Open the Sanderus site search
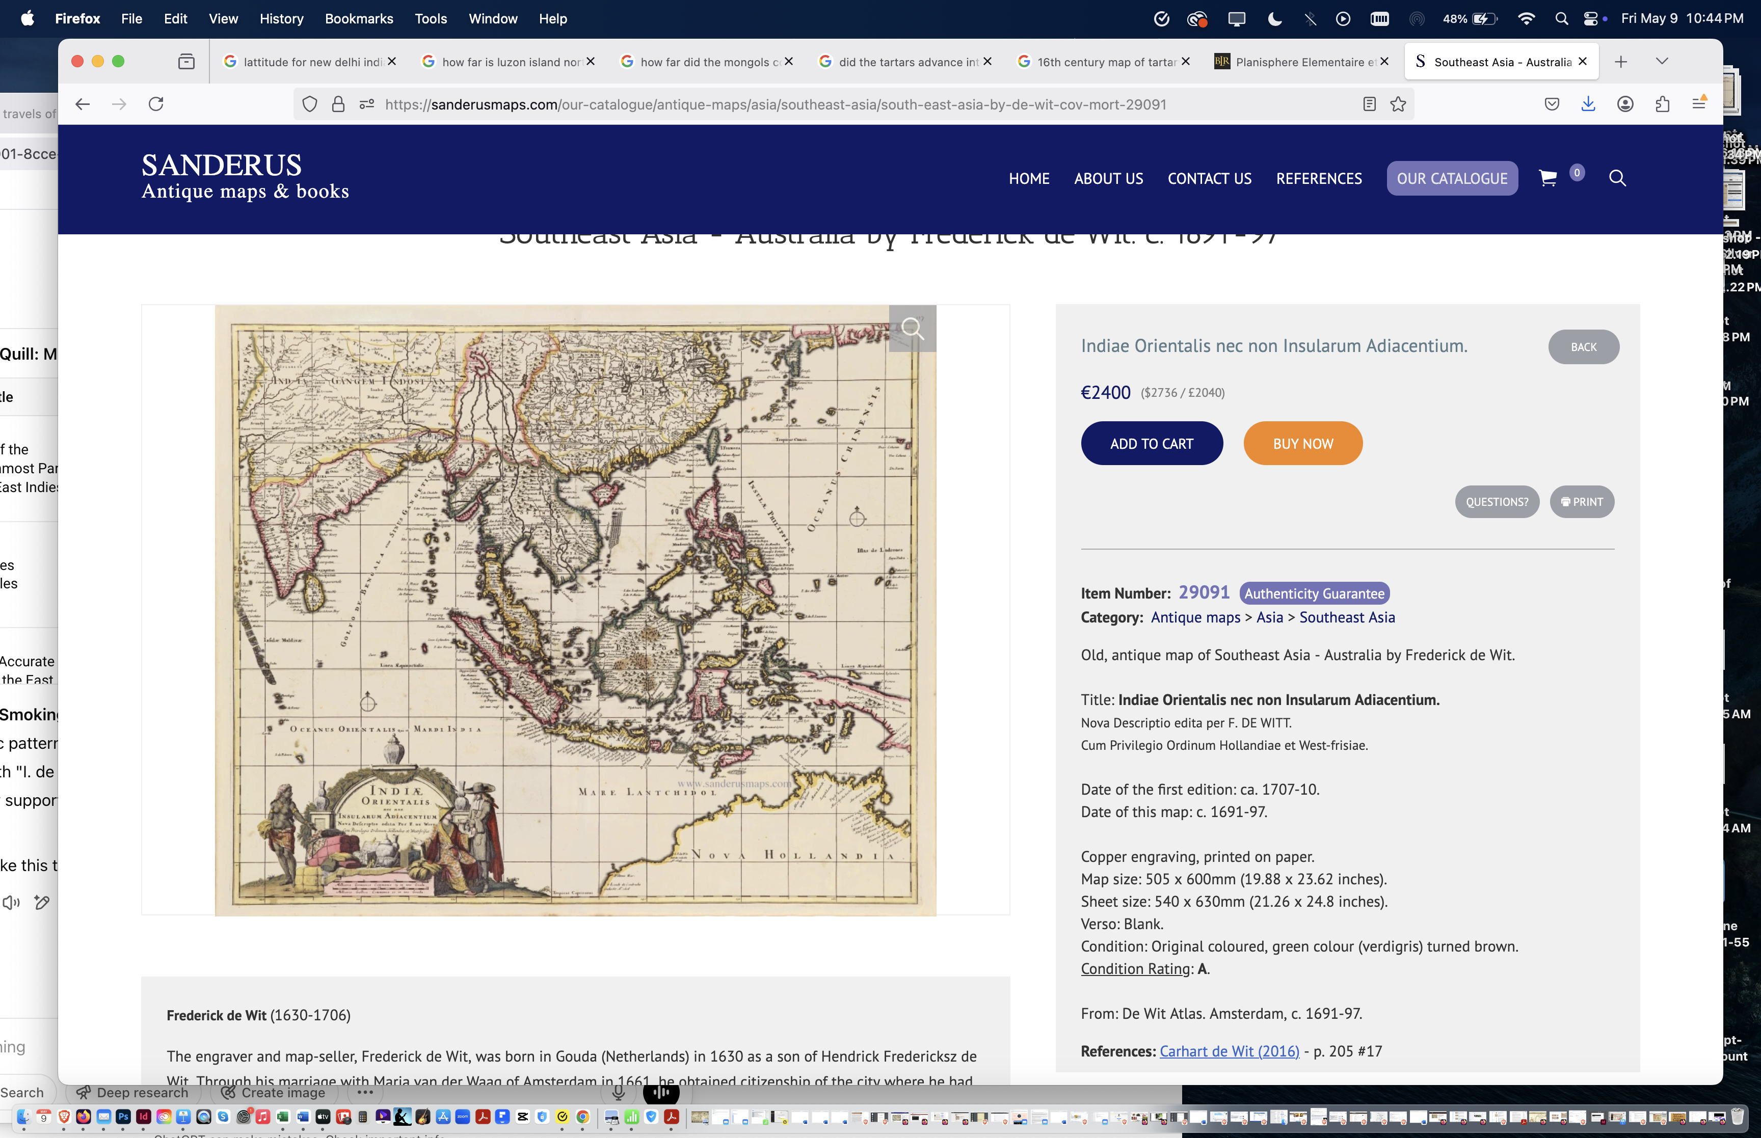This screenshot has height=1138, width=1761. (x=1617, y=178)
